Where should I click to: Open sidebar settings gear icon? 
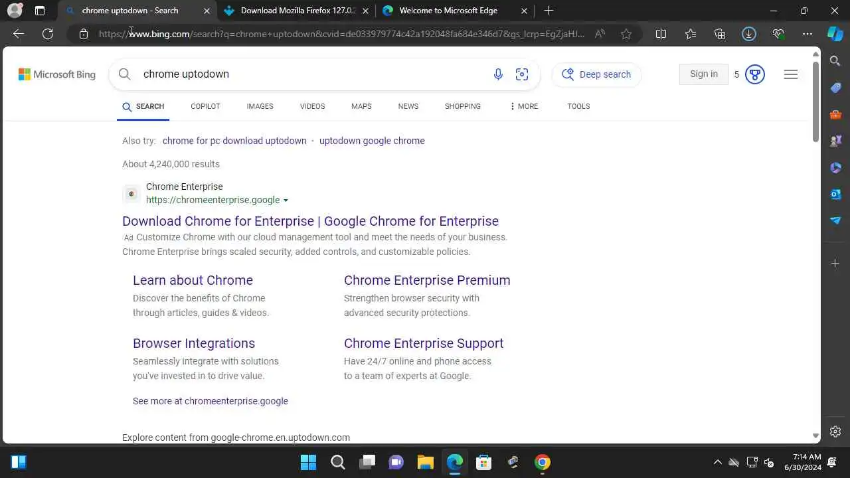pyautogui.click(x=835, y=432)
